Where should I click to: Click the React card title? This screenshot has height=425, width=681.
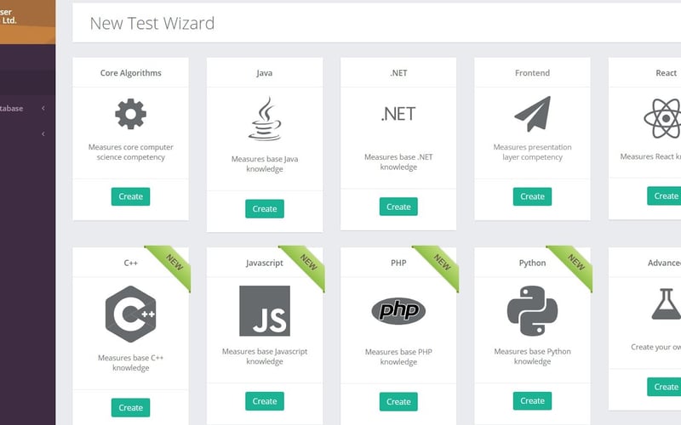pyautogui.click(x=667, y=73)
